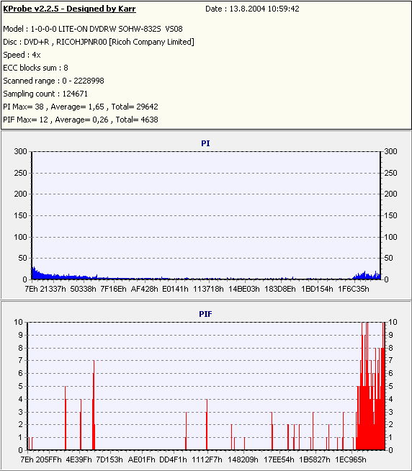Screen dimensions: 412x471
Task: Click the Date 13.8.2004 timestamp text
Action: [252, 9]
